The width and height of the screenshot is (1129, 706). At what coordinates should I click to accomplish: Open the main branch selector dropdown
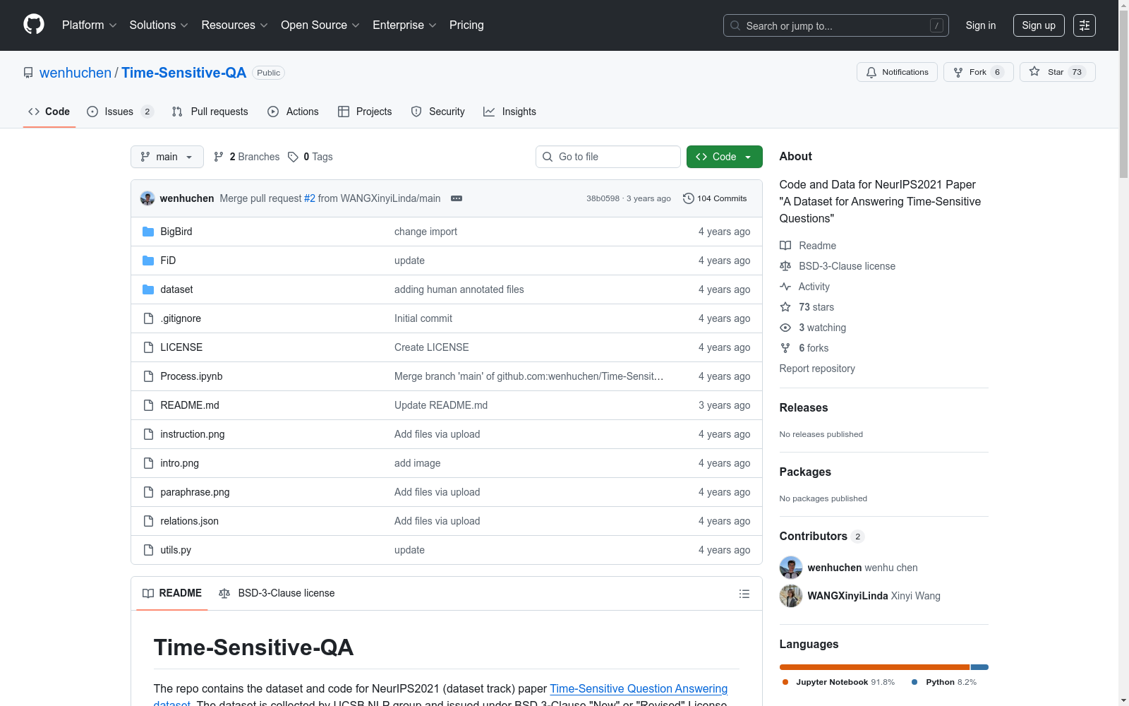point(167,157)
